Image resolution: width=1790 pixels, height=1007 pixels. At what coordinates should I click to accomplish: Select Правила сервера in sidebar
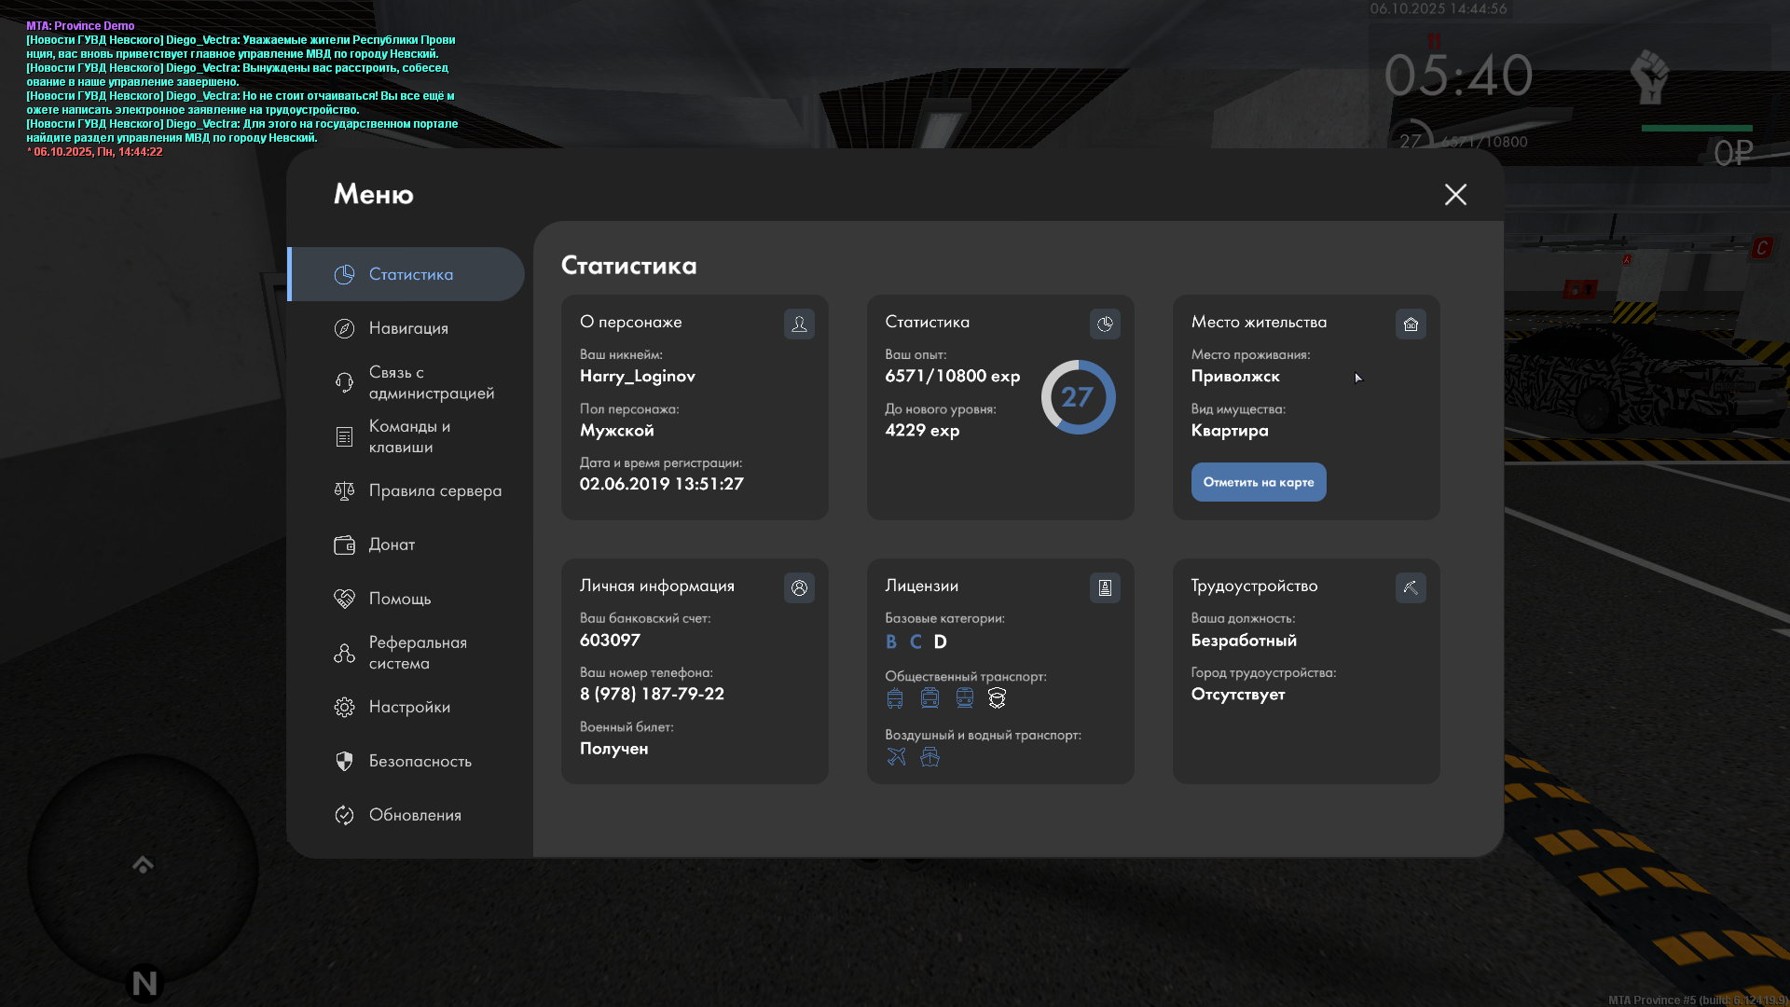[434, 490]
